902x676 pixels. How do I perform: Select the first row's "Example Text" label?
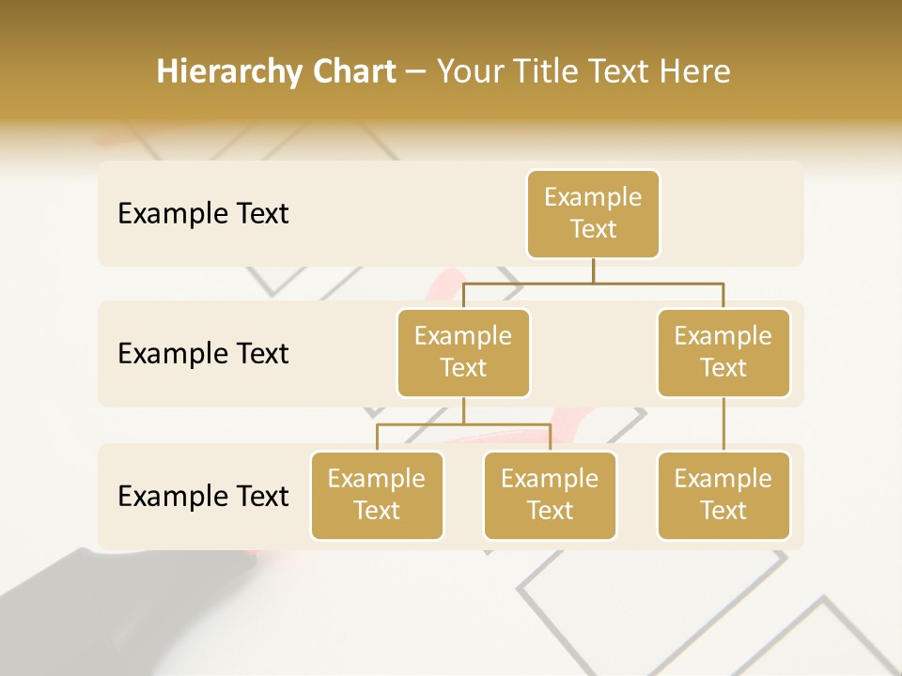click(203, 214)
